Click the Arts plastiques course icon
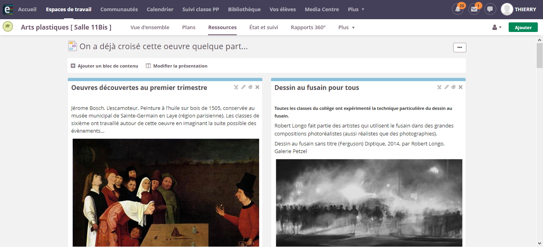The image size is (543, 247). coord(7,27)
